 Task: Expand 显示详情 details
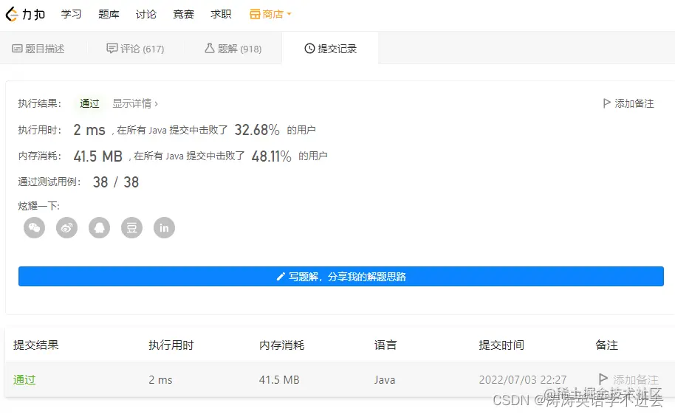point(135,103)
